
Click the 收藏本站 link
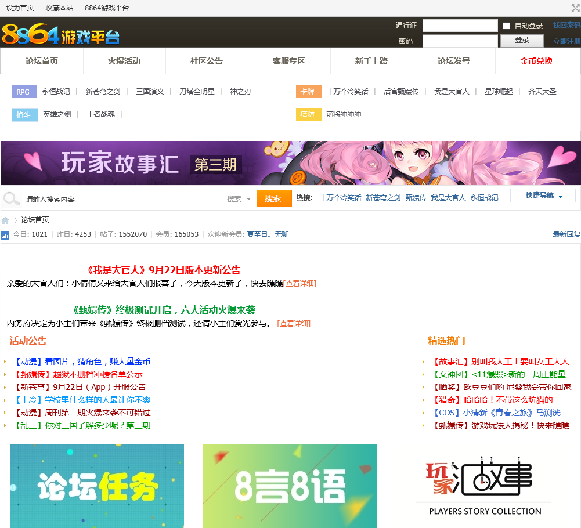(59, 8)
